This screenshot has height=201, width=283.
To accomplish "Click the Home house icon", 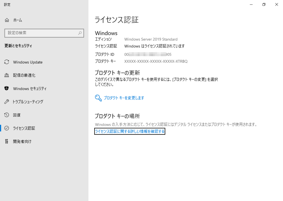I will pos(7,20).
